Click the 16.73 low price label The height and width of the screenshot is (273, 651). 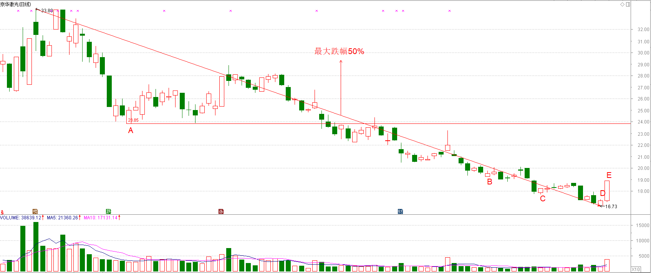tap(611, 207)
